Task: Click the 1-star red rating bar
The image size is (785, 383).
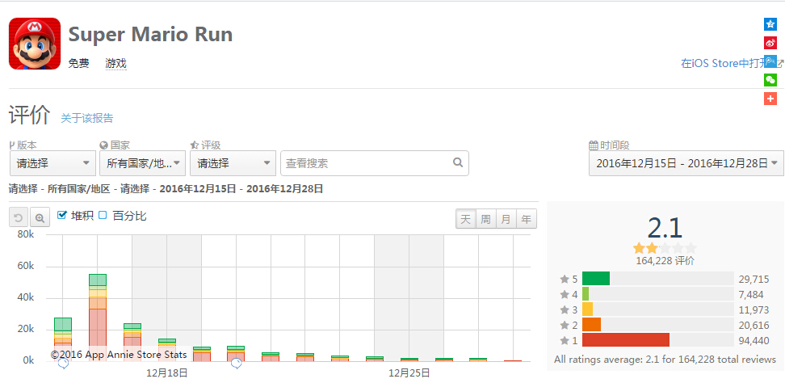Action: click(626, 340)
